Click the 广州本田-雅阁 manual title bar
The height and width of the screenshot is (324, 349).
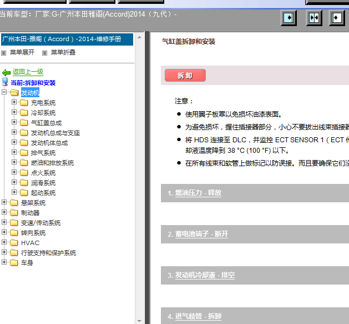67,39
